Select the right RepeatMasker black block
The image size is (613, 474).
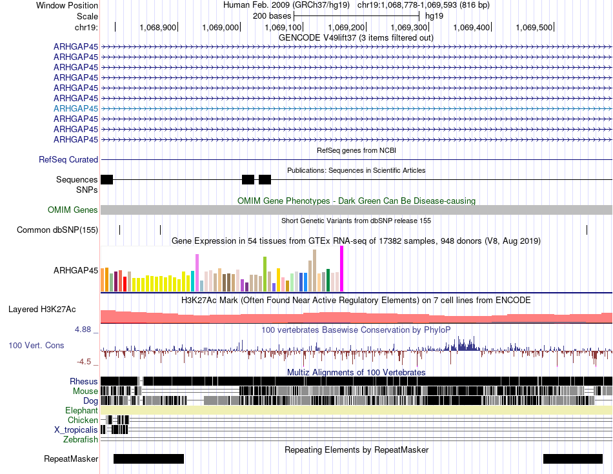[x=573, y=459]
